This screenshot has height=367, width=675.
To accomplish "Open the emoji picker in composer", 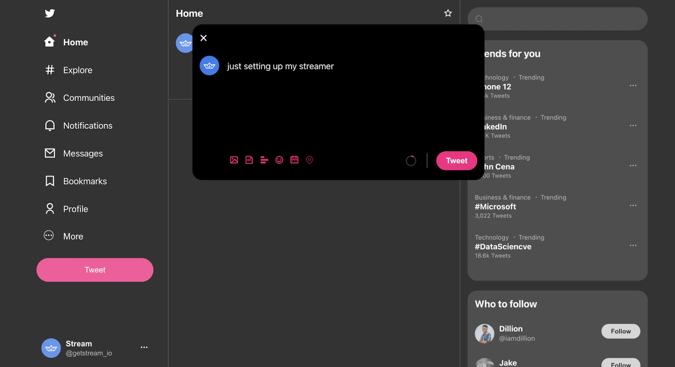I will click(279, 160).
